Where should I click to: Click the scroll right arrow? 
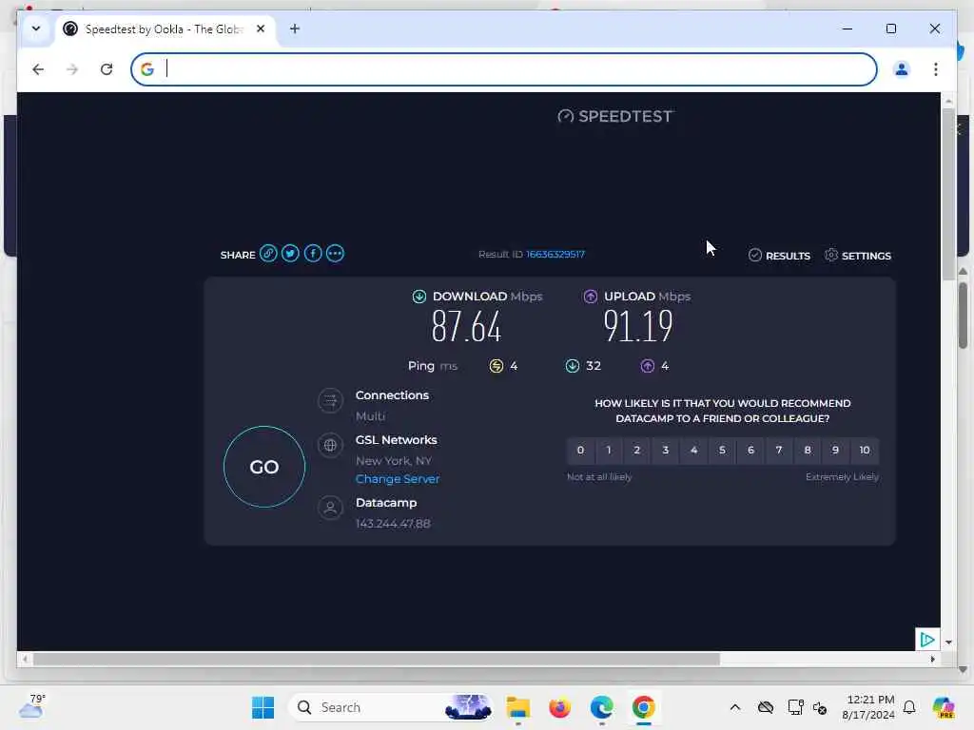point(932,660)
